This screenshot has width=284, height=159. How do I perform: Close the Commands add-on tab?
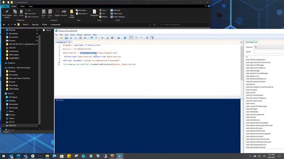[256, 42]
